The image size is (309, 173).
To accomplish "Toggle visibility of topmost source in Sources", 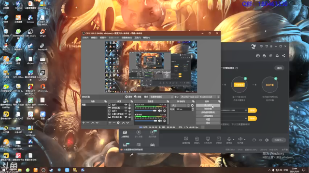I will (x=126, y=105).
